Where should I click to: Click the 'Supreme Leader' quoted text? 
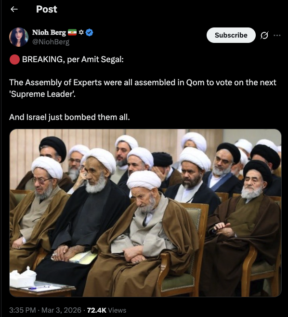(42, 94)
